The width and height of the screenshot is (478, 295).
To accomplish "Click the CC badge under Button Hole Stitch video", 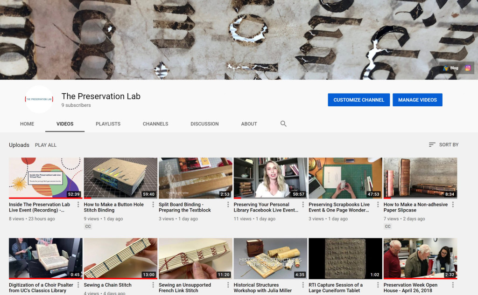I will tap(88, 226).
